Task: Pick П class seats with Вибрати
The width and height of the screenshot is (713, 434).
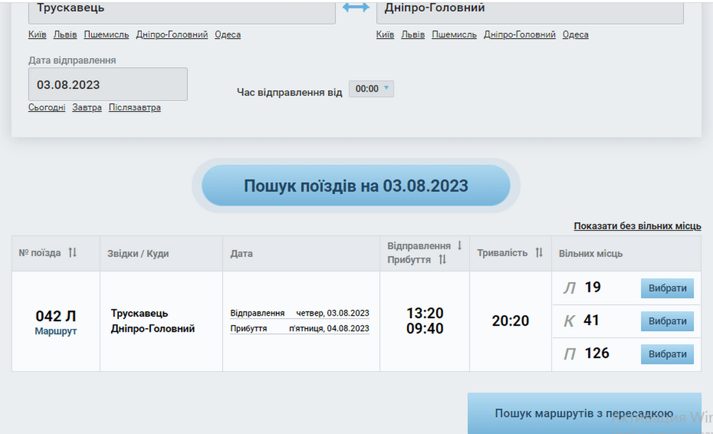Action: coord(667,354)
